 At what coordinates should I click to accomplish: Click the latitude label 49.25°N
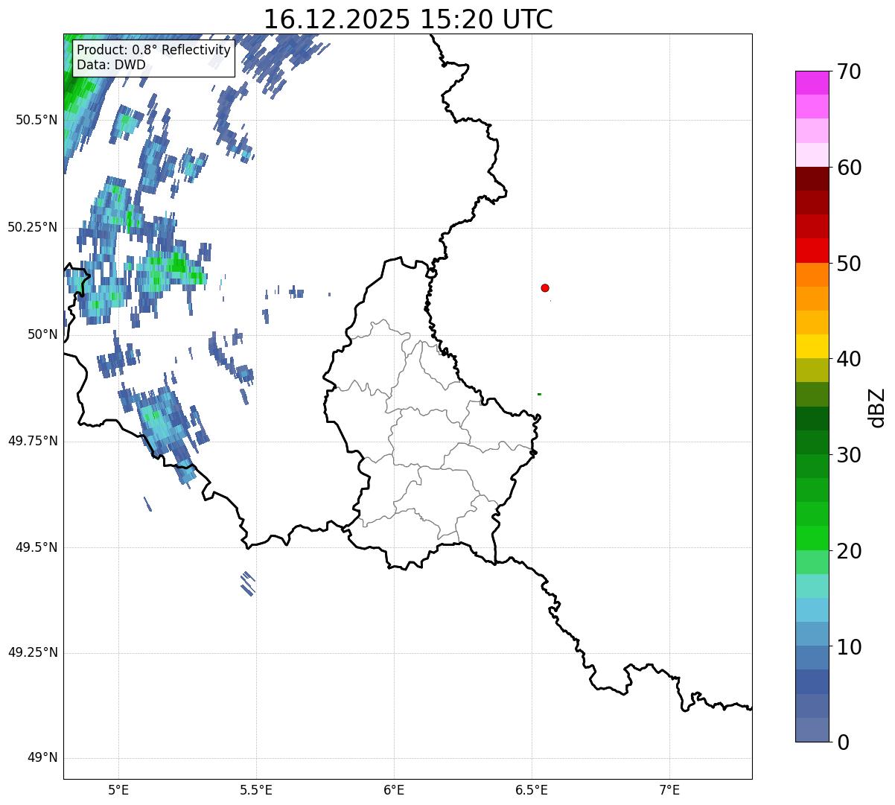32,653
